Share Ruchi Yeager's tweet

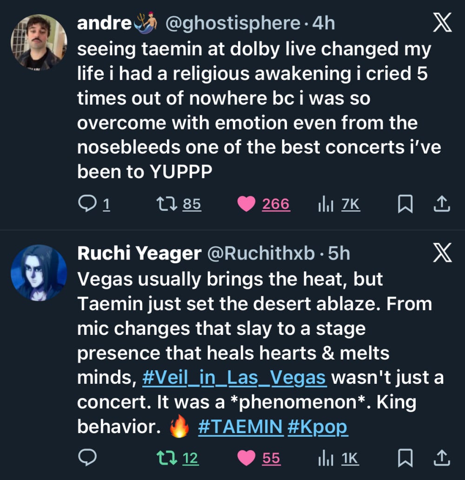coord(442,458)
